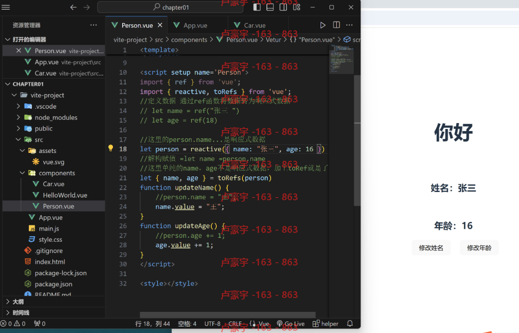
Task: Click the modify name button in browser
Action: [x=431, y=248]
